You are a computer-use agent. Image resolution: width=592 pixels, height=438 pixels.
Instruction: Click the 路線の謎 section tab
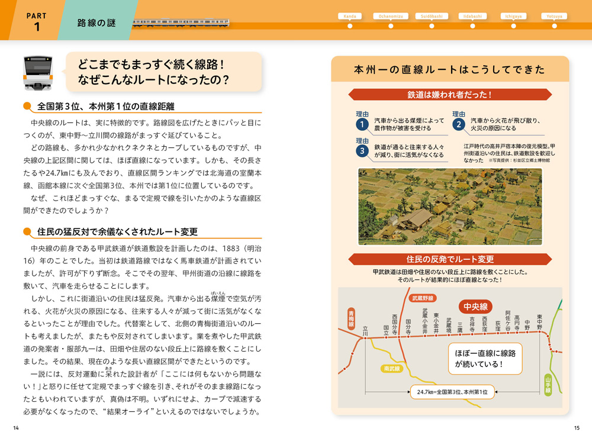tap(96, 23)
